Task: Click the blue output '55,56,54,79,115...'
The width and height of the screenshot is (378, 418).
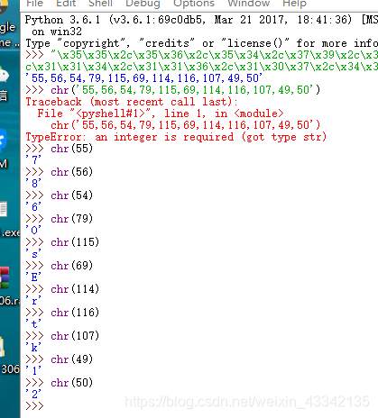Action: tap(143, 78)
